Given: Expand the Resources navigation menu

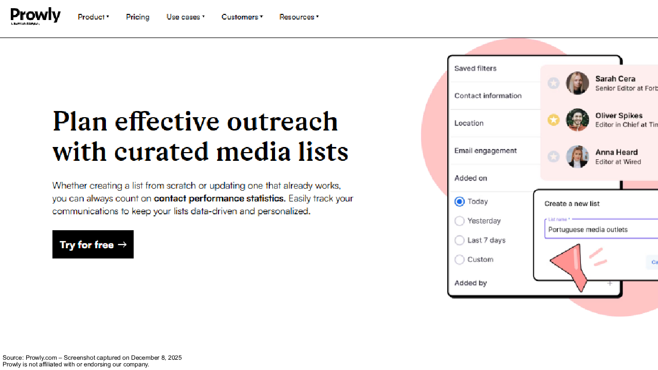Looking at the screenshot, I should (299, 17).
